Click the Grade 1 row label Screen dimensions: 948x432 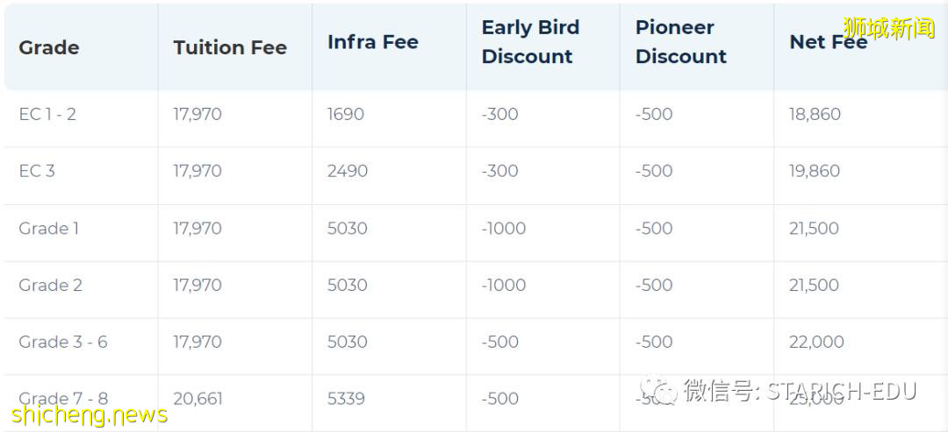pyautogui.click(x=49, y=229)
